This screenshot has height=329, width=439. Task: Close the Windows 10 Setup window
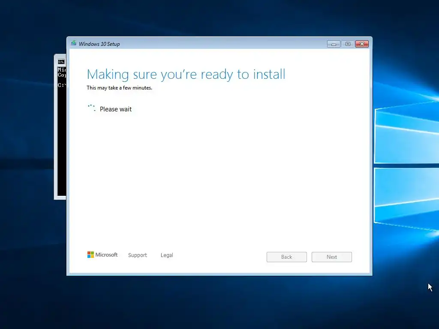coord(362,44)
